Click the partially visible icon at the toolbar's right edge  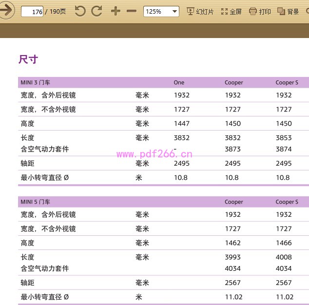click(307, 11)
